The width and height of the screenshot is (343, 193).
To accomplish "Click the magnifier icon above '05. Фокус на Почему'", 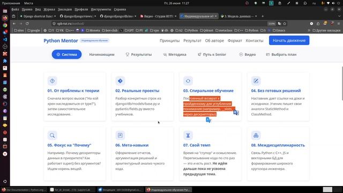I will [53, 135].
